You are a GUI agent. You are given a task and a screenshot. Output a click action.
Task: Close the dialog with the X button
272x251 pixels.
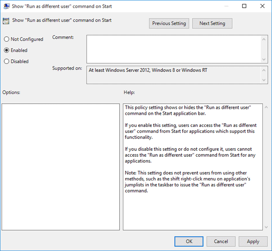coord(263,6)
